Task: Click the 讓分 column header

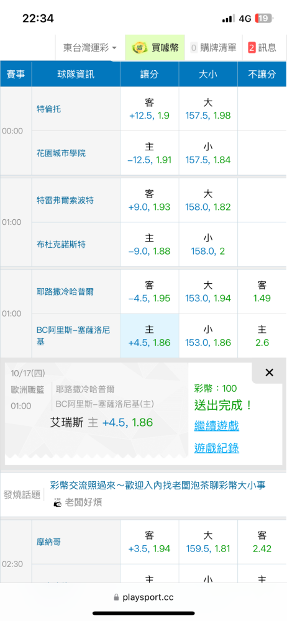Action: (x=150, y=74)
